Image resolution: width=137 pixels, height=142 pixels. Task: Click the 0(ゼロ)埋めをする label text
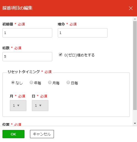coord(80,55)
